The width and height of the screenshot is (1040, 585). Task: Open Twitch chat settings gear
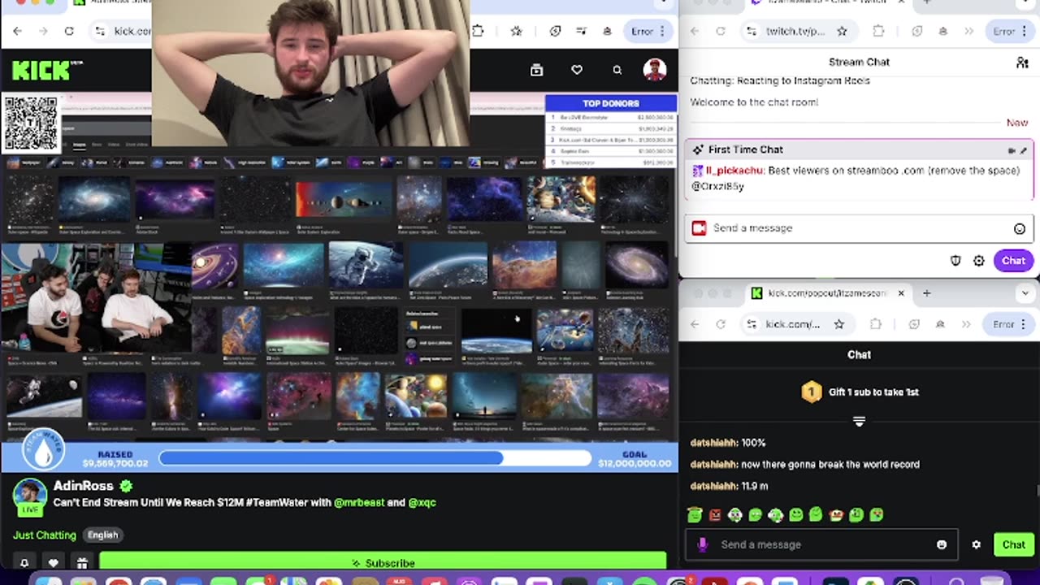979,261
